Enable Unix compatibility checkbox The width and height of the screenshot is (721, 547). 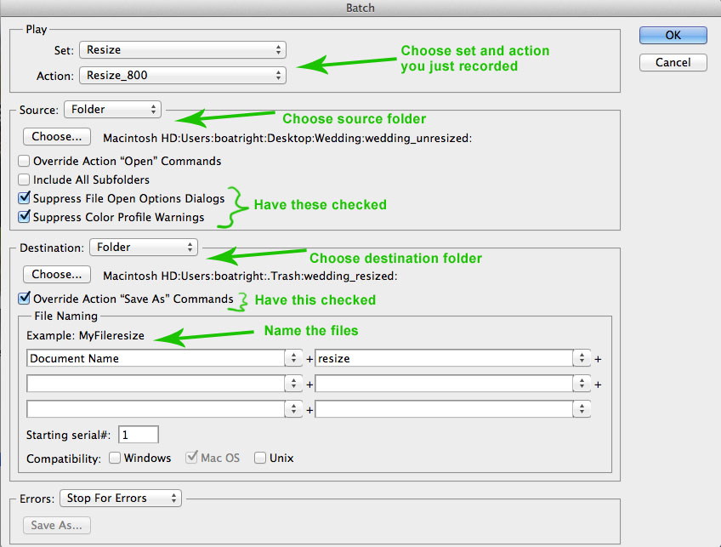260,458
